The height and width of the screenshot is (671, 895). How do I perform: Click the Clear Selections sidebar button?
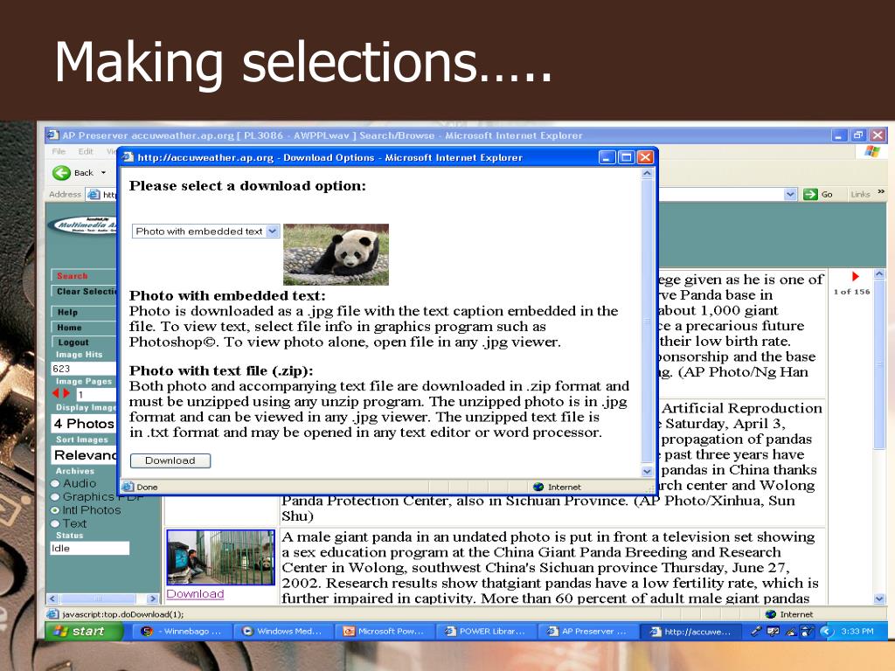[83, 291]
